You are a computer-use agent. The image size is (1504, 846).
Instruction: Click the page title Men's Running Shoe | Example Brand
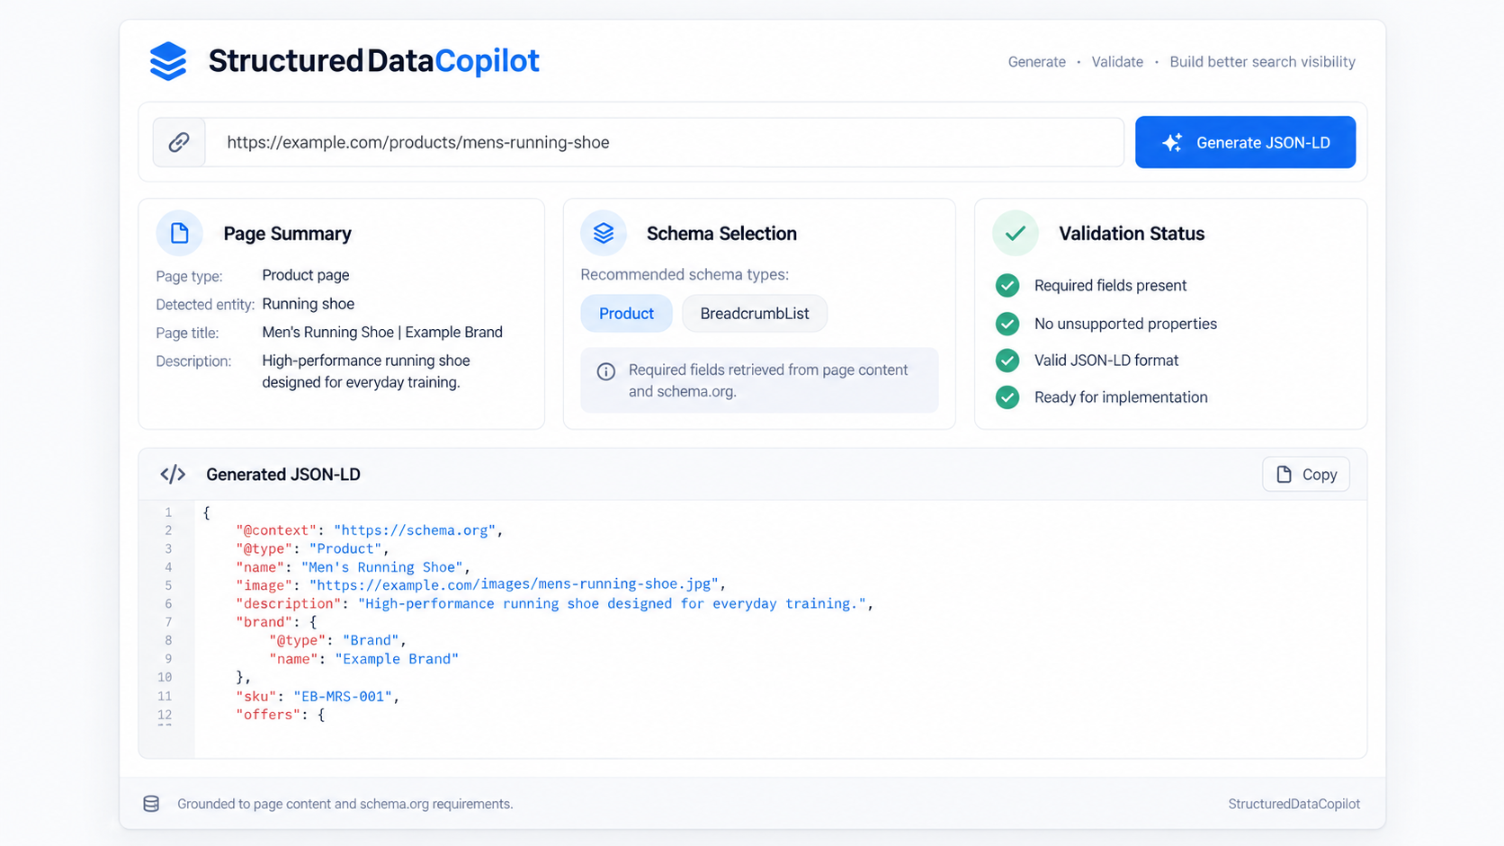(382, 333)
